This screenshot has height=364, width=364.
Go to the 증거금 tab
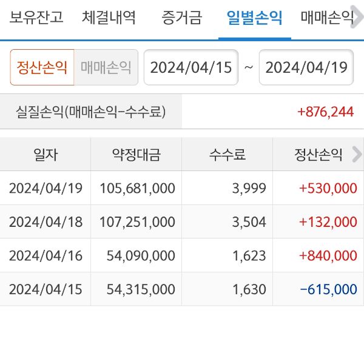181,17
